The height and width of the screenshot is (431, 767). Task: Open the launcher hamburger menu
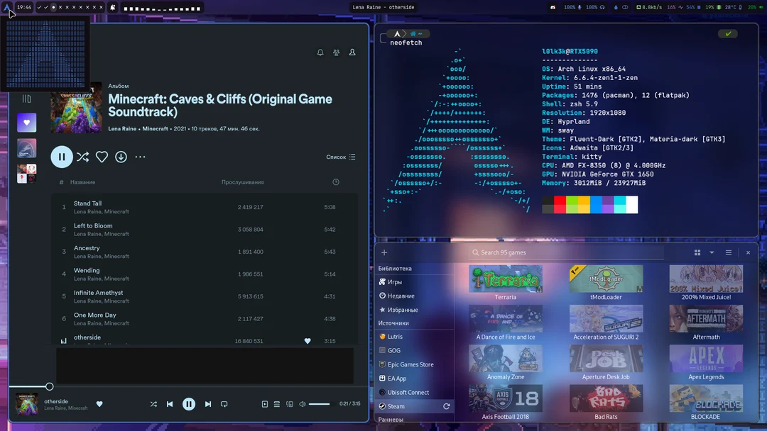point(729,252)
